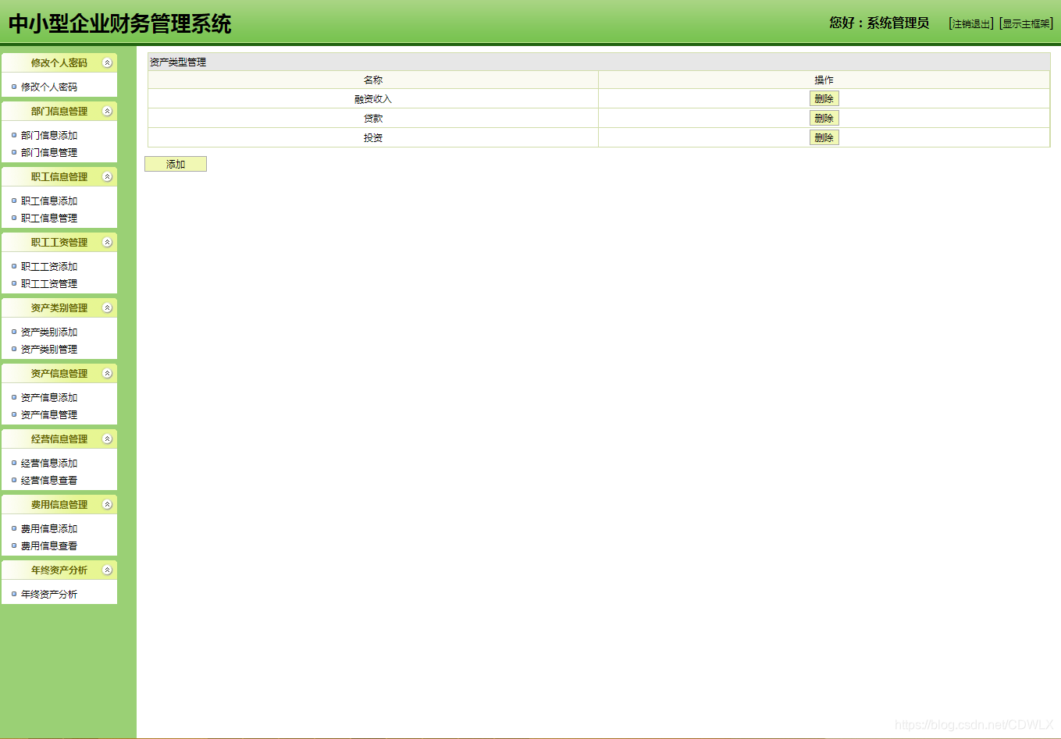This screenshot has height=739, width=1061.
Task: Open 职工工资管理 link
Action: pyautogui.click(x=49, y=284)
